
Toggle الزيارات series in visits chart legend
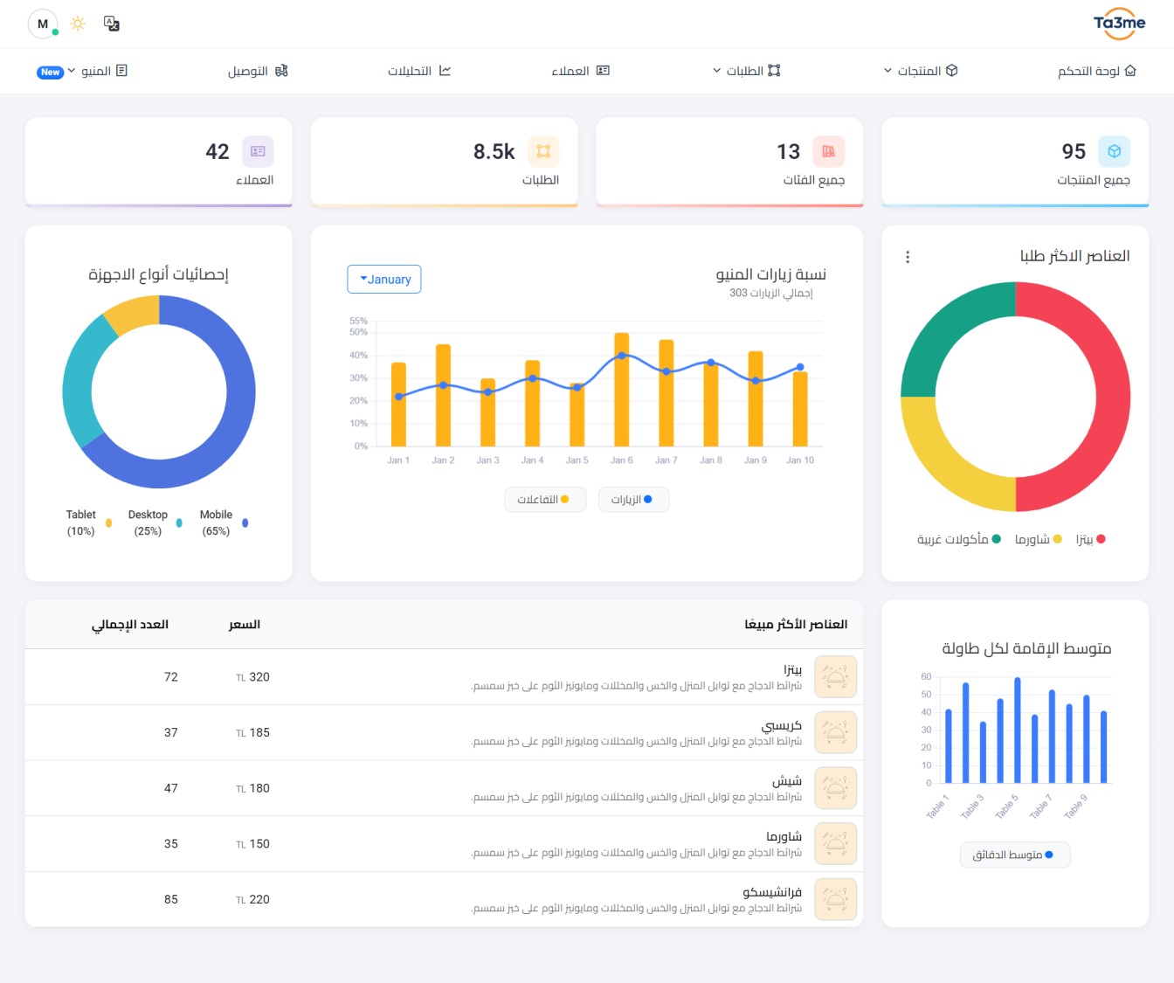pyautogui.click(x=632, y=500)
